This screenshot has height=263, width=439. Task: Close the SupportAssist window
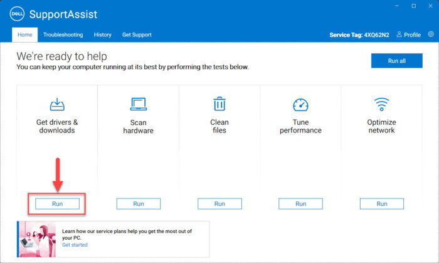(431, 6)
